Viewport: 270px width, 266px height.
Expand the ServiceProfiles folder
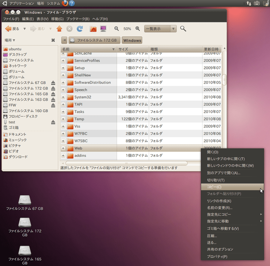coord(63,61)
